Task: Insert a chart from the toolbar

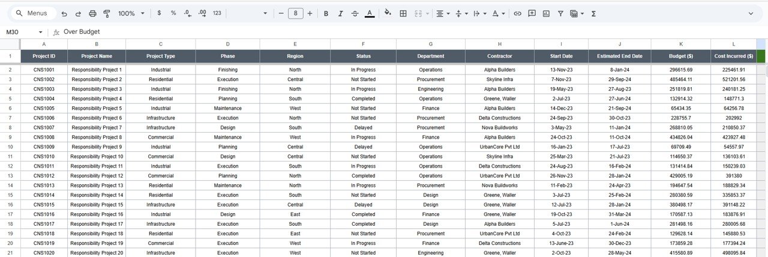Action: 546,13
